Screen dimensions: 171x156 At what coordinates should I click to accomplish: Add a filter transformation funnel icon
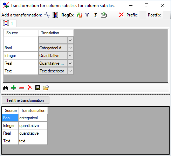[87, 15]
